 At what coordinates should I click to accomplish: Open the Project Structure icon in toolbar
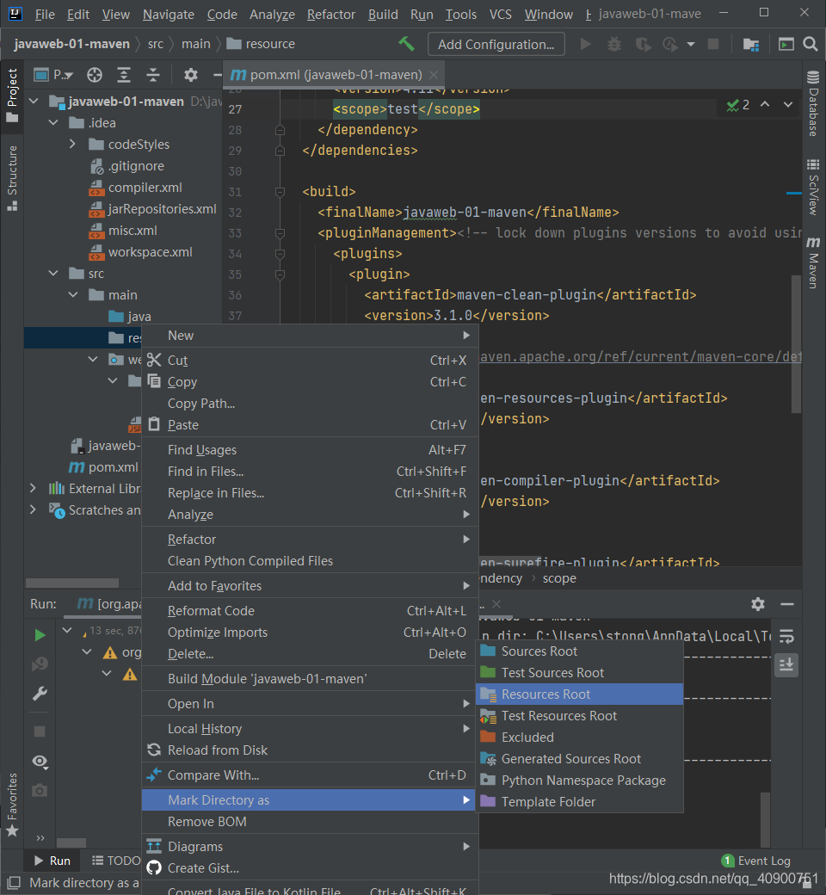(751, 44)
